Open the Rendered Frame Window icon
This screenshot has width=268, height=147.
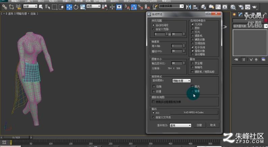point(248,7)
